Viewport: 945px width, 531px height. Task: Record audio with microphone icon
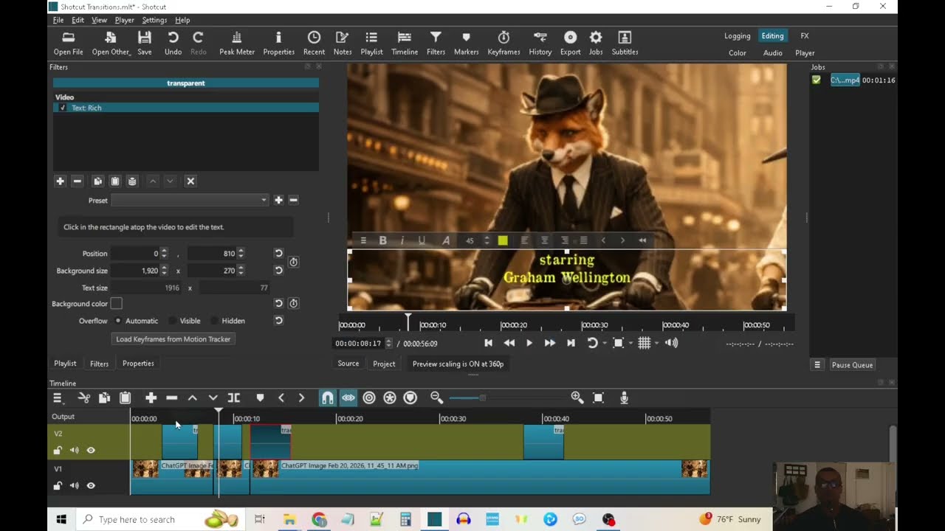[625, 398]
